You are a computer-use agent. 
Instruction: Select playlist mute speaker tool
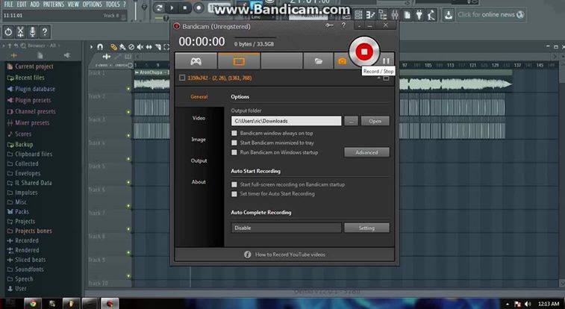[x=140, y=47]
